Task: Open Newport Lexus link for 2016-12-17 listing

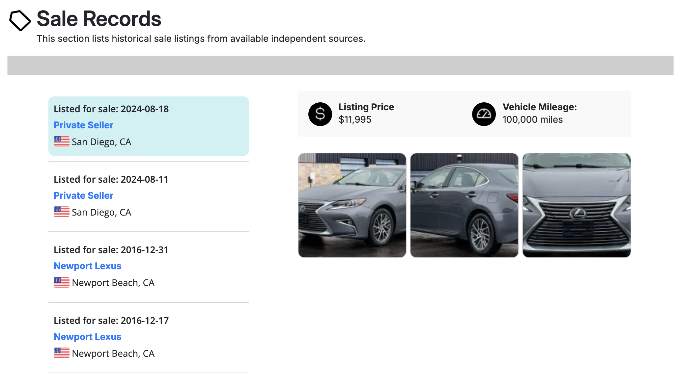Action: click(x=87, y=337)
